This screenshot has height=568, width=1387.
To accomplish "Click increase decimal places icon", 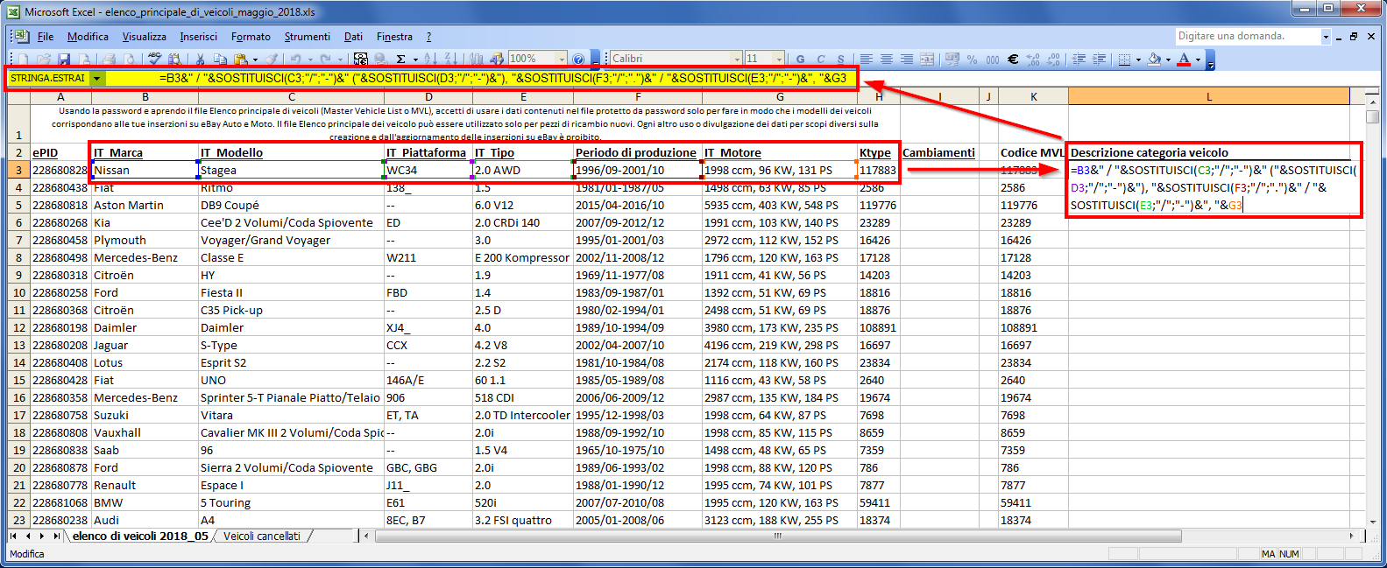I will 1034,59.
